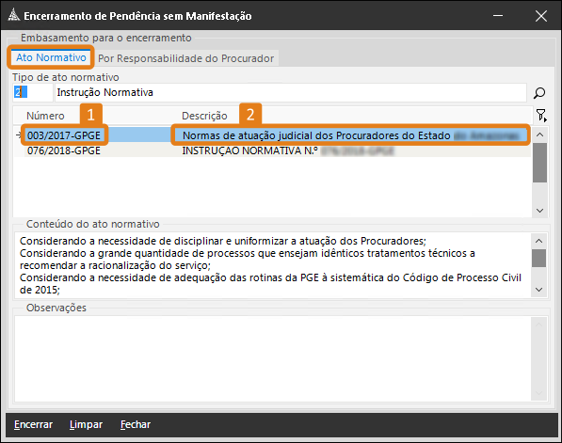Click the Instrução Normativa description field
The image size is (562, 443).
click(291, 92)
